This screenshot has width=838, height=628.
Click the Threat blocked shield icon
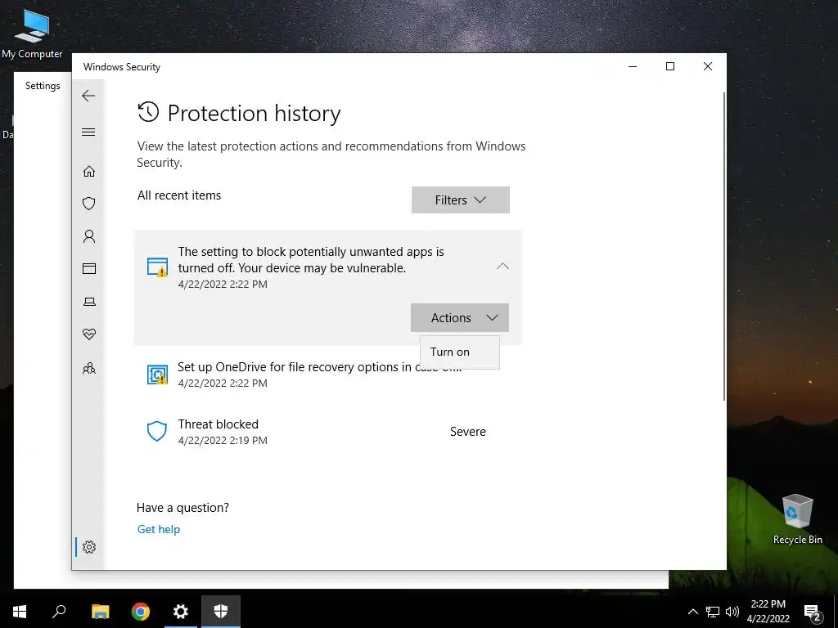click(x=156, y=431)
